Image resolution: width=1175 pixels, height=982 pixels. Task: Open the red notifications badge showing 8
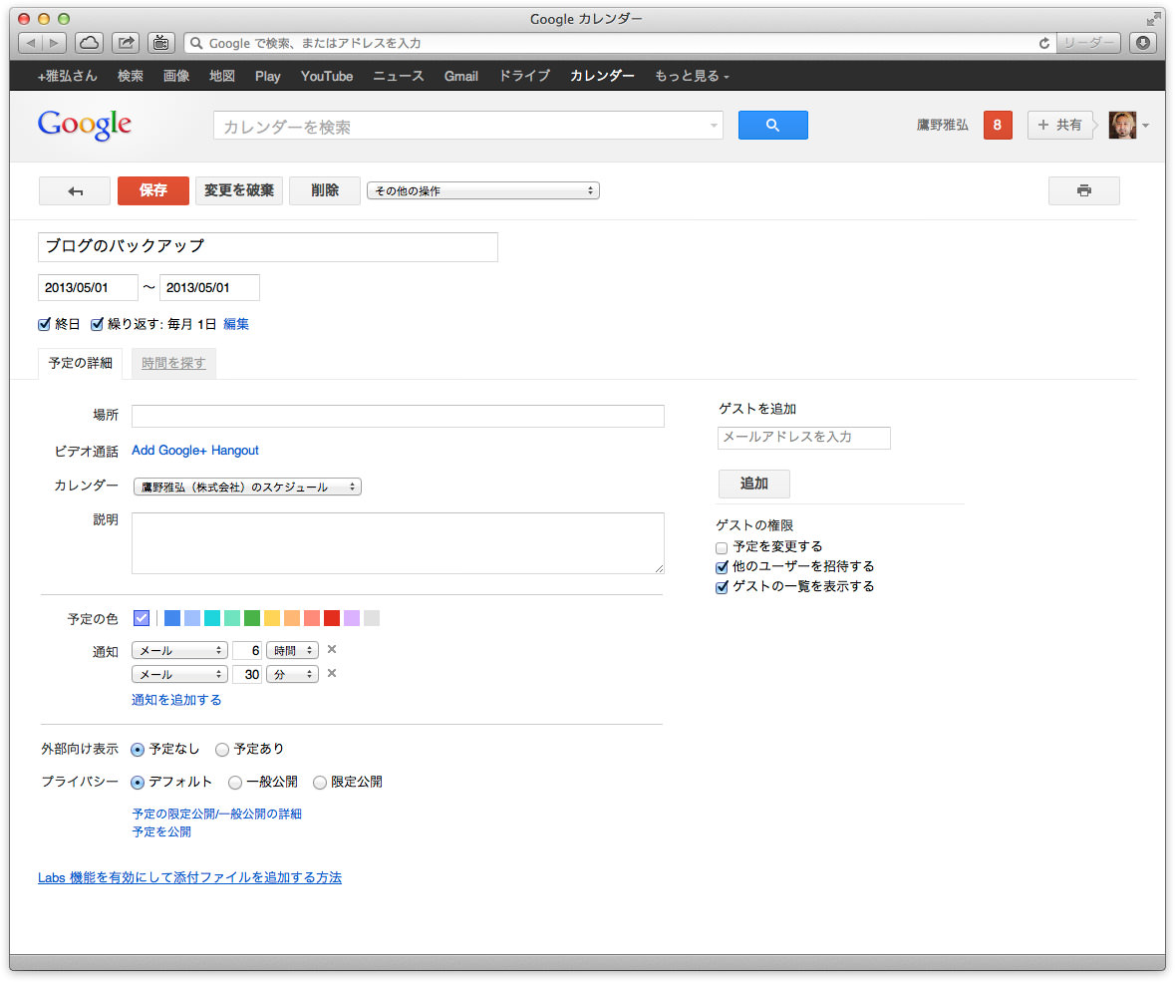click(x=998, y=126)
